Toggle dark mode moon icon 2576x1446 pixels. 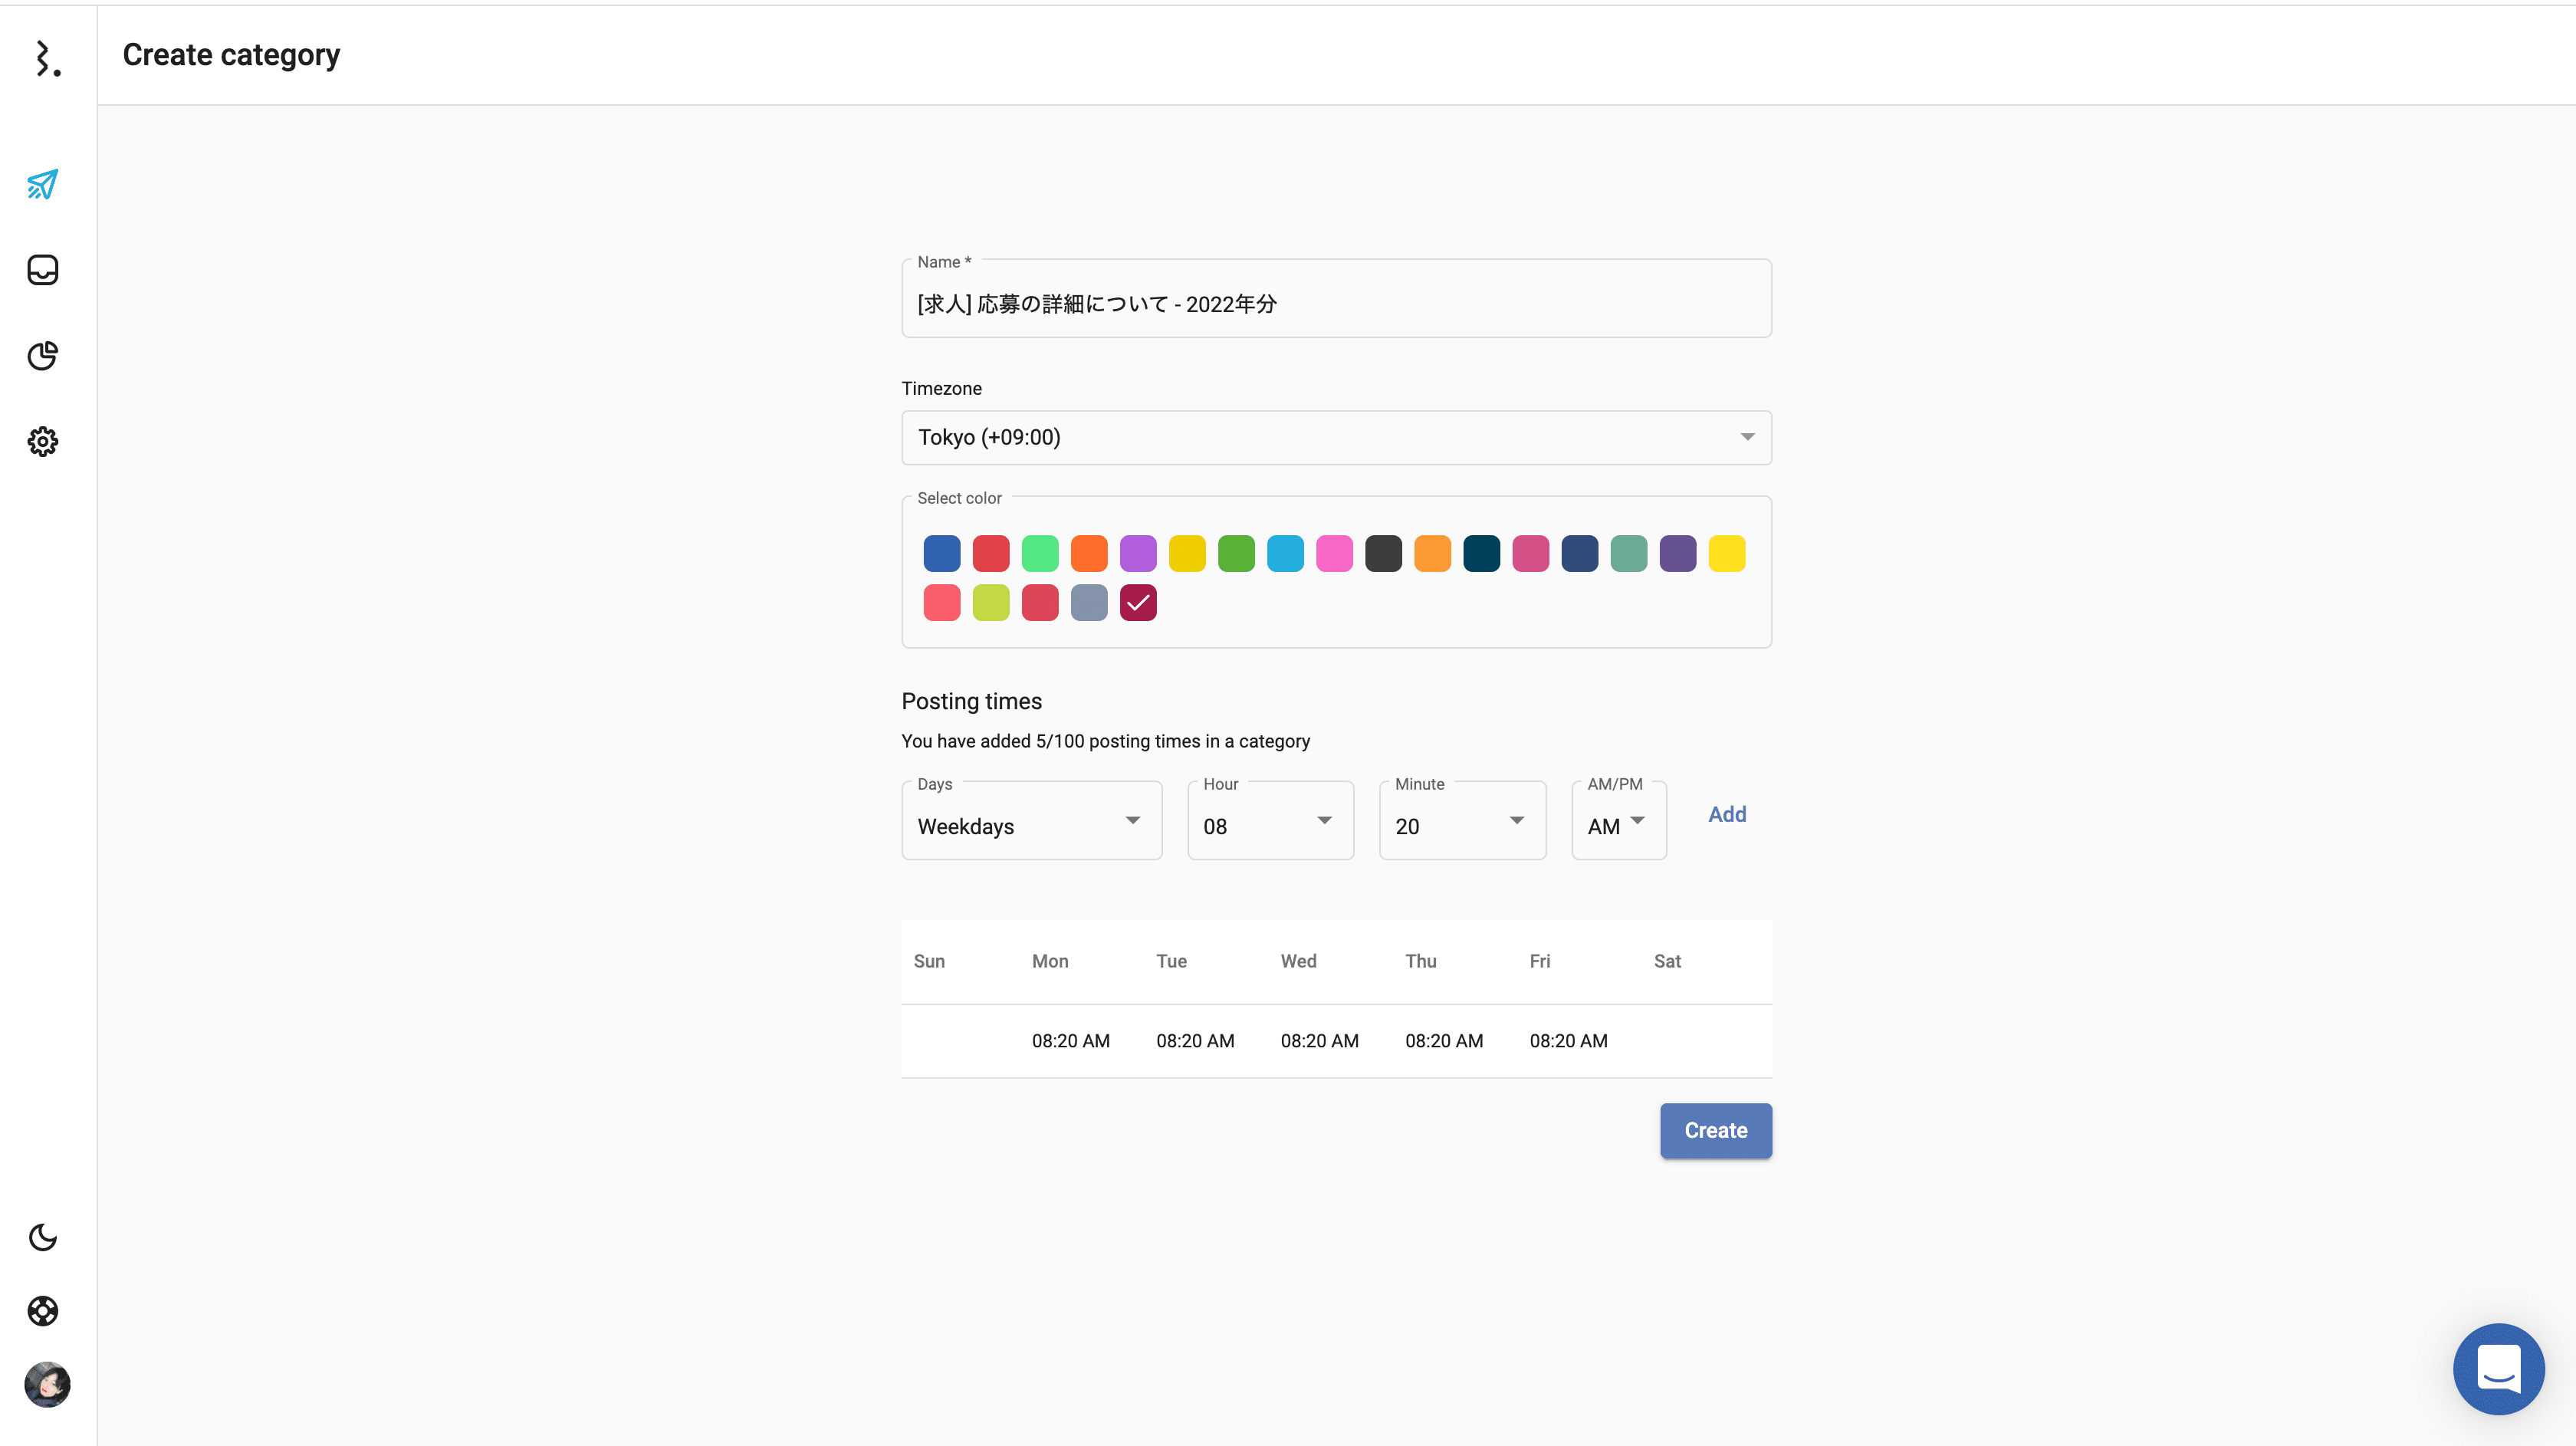pyautogui.click(x=43, y=1237)
